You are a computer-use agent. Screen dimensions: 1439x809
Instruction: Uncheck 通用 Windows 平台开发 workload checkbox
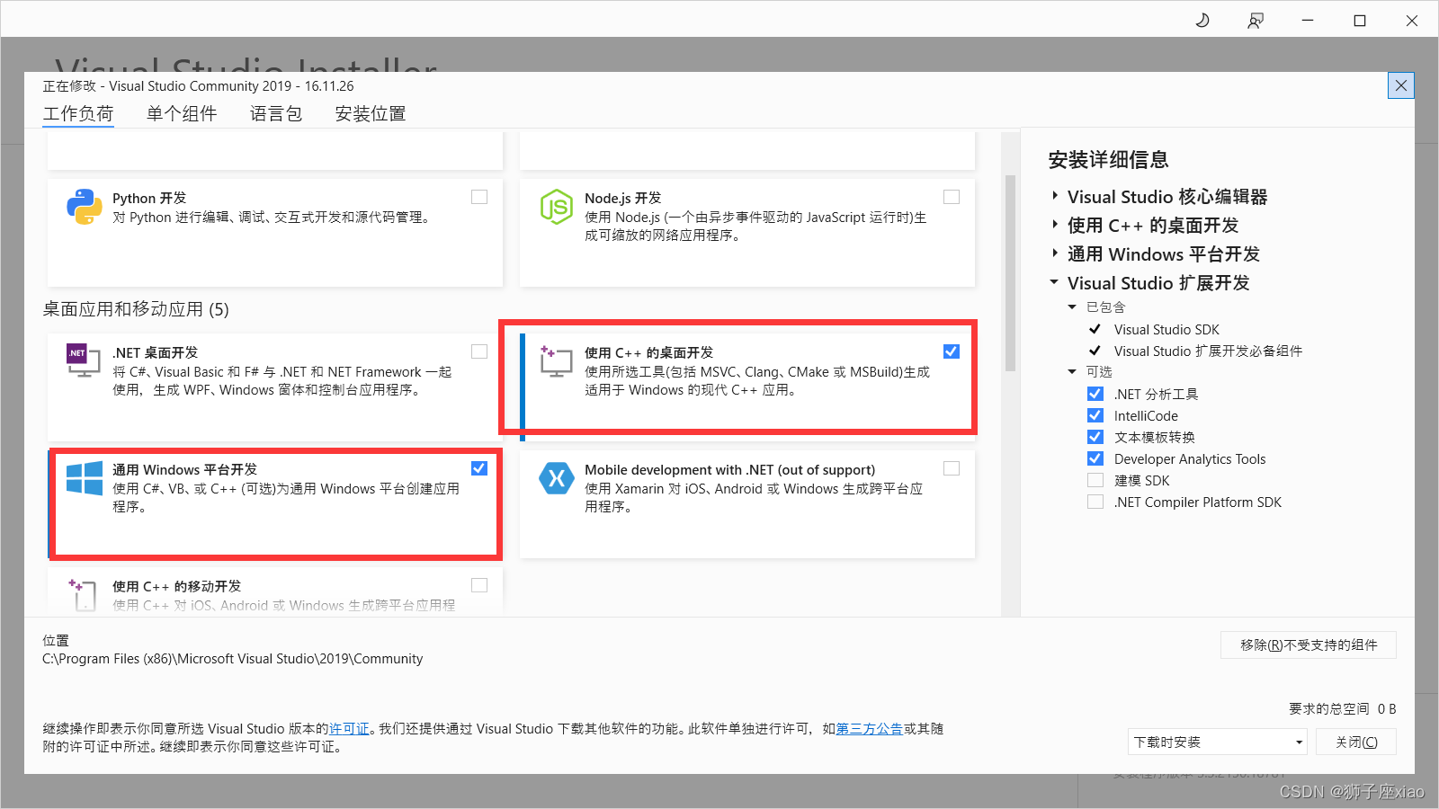(479, 468)
